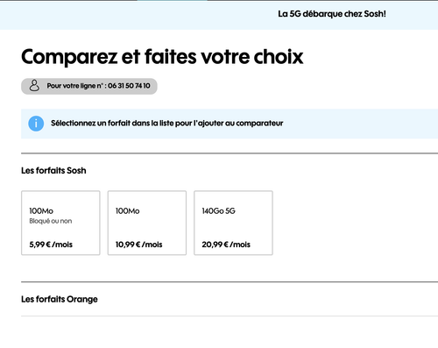Click the user profile icon in the line pill
This screenshot has height=348, width=438.
(x=34, y=86)
